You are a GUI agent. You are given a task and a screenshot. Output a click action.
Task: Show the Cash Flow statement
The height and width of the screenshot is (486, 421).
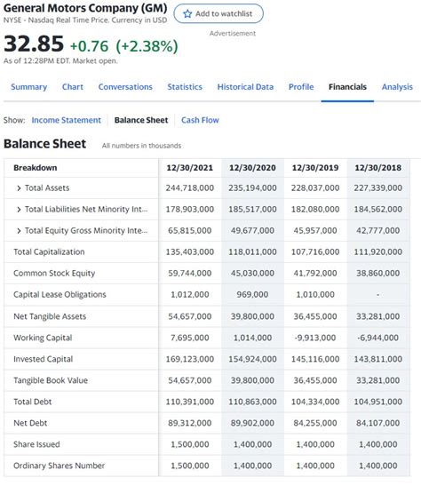[200, 120]
